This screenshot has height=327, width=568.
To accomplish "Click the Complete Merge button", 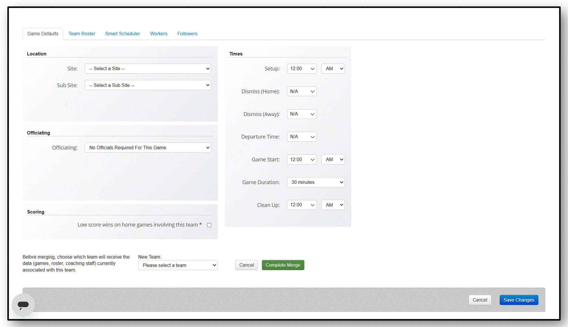I will pos(283,265).
